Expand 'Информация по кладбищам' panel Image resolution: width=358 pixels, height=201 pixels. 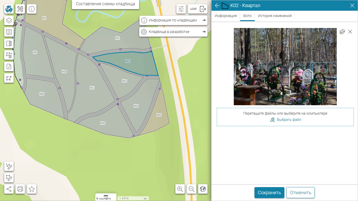[x=173, y=20]
